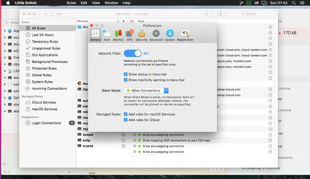This screenshot has height=179, width=310.
Task: Expand the ocs row in Network Monitor
Action: pos(5,37)
